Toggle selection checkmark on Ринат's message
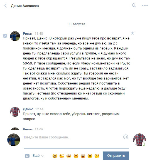The width and height of the screenshot is (152, 164). click(x=5, y=36)
